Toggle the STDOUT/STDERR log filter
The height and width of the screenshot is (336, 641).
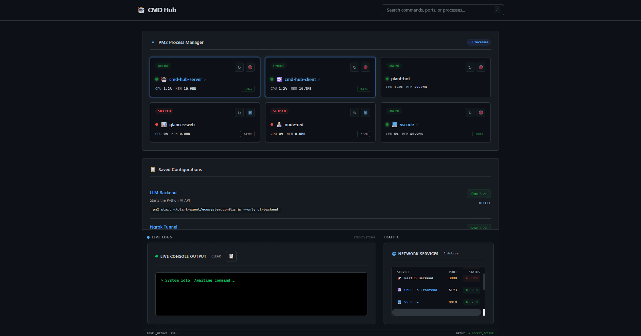364,237
